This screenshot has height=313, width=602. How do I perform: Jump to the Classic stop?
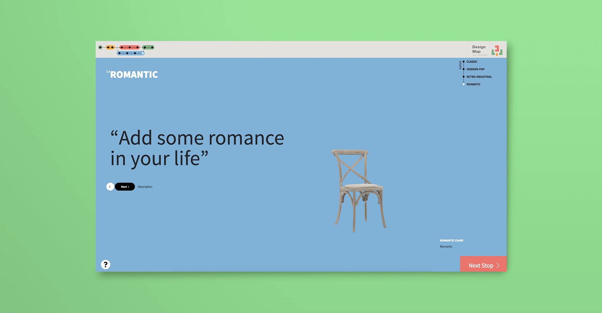472,62
